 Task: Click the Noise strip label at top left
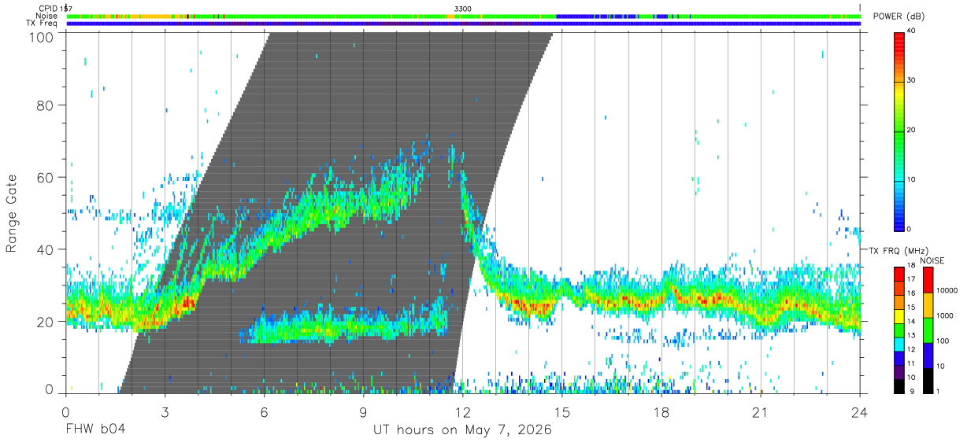click(46, 16)
